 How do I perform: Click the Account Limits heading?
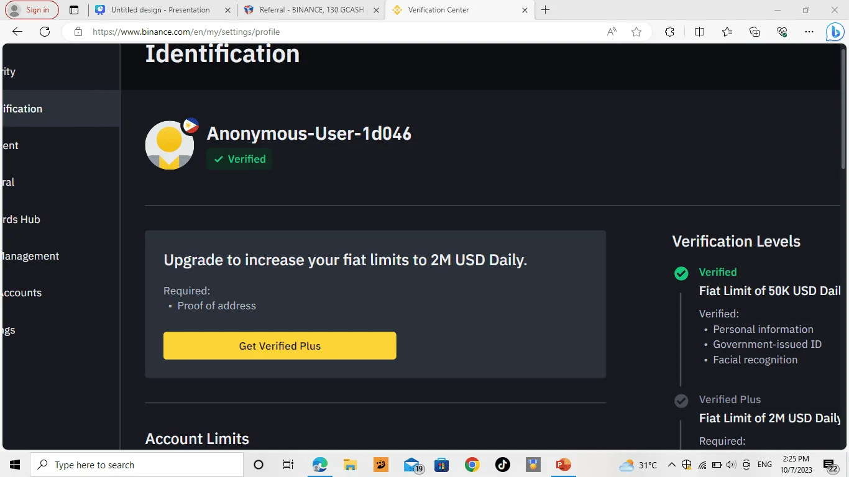[x=197, y=438]
